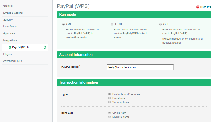
Task: Choose Donations transaction type
Action: point(109,98)
